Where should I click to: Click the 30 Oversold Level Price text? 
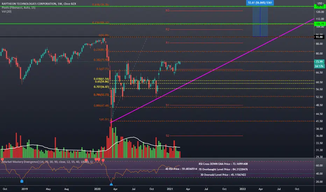223,175
